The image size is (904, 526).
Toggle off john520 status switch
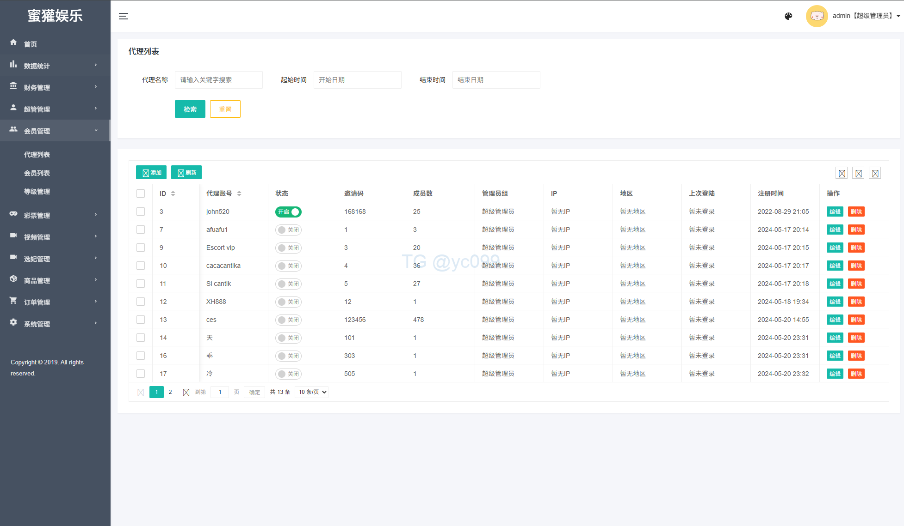pos(288,212)
